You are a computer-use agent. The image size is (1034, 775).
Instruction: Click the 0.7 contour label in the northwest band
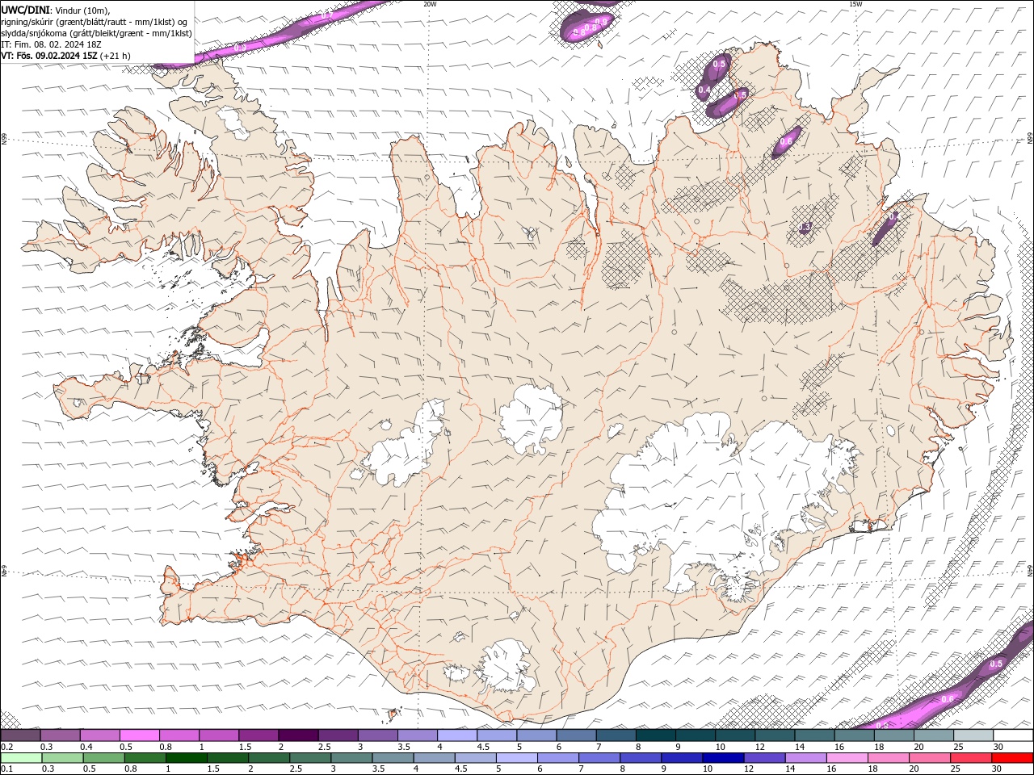(327, 15)
